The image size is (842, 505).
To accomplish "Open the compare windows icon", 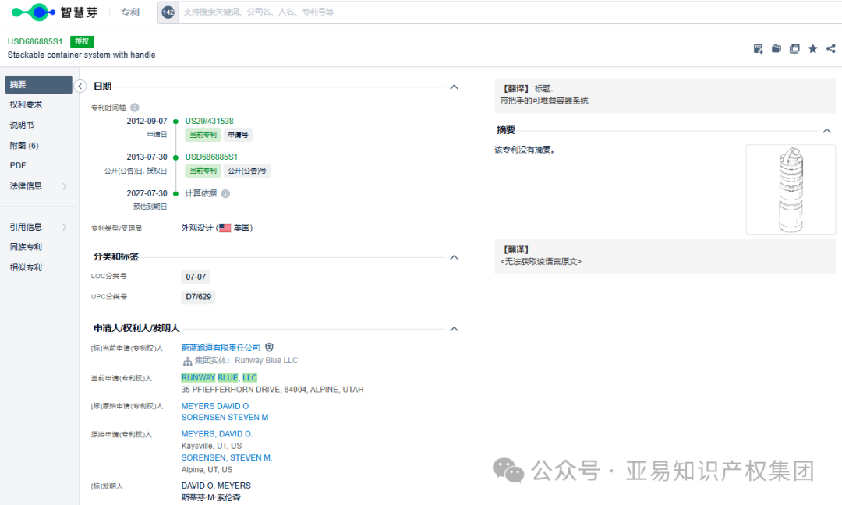I will pyautogui.click(x=794, y=48).
